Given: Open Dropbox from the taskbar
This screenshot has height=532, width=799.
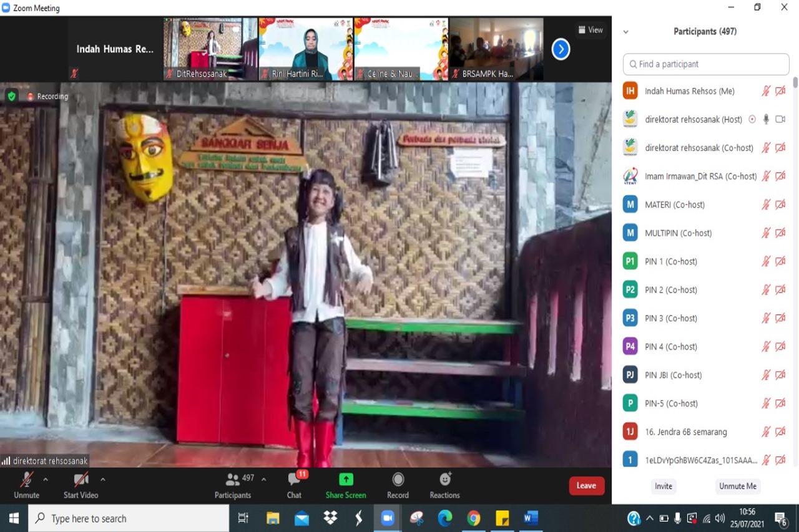Looking at the screenshot, I should (x=330, y=518).
